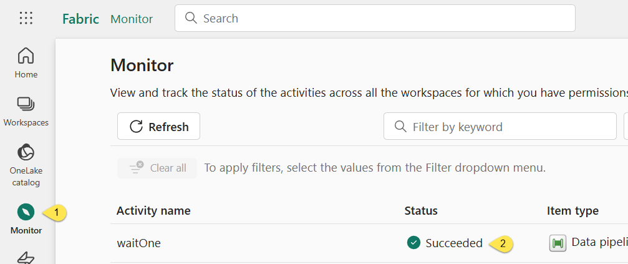
Task: Open the app launcher grid icon
Action: pyautogui.click(x=26, y=18)
